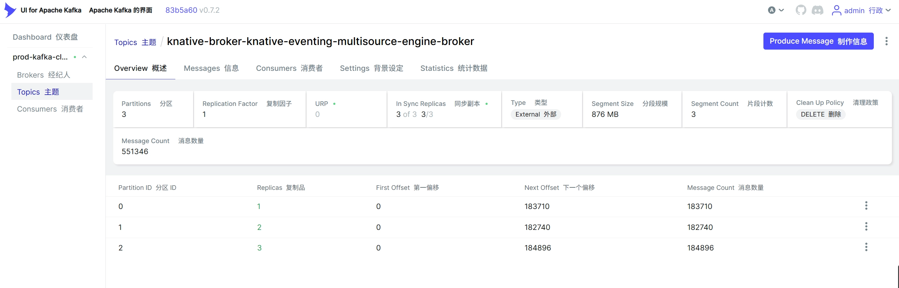Click the Replicas column header
Viewport: 899px width, 288px height.
281,187
